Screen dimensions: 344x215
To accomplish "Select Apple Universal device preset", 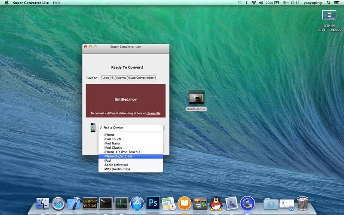I will click(x=131, y=165).
